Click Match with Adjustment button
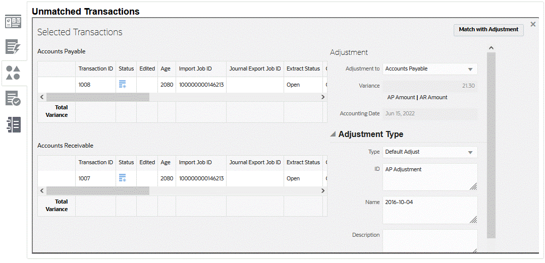 (488, 30)
